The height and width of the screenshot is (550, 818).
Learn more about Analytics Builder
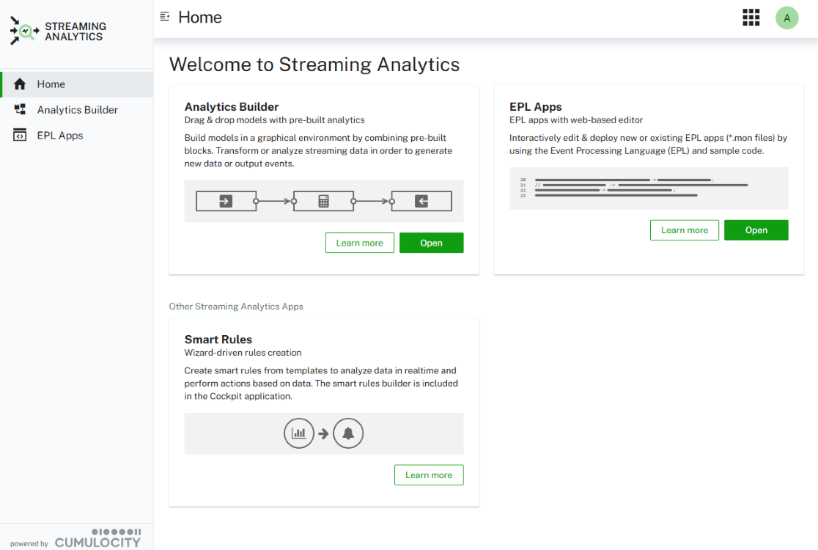tap(359, 243)
